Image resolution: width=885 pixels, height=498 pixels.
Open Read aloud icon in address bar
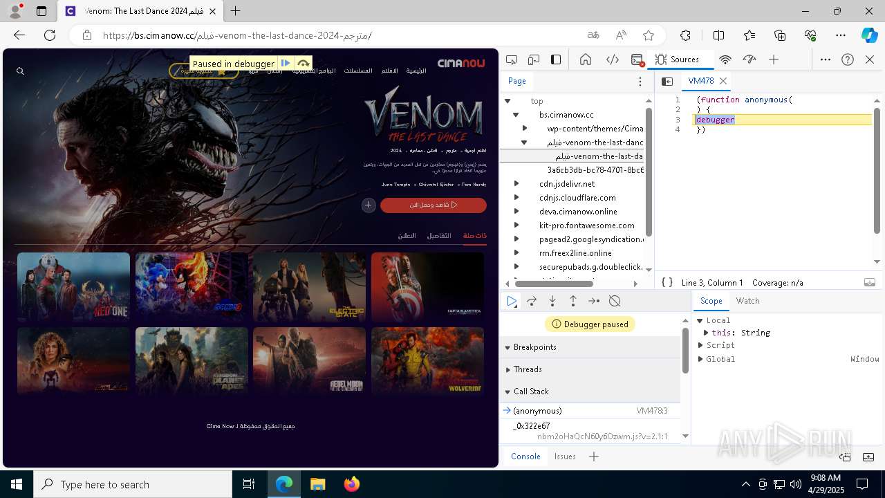point(621,35)
